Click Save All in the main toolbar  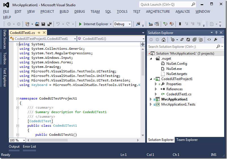pos(49,24)
